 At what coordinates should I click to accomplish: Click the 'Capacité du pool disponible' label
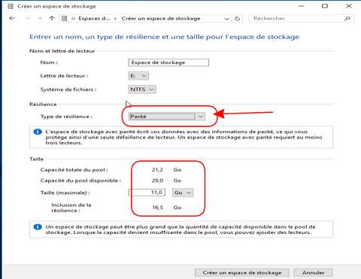click(80, 180)
